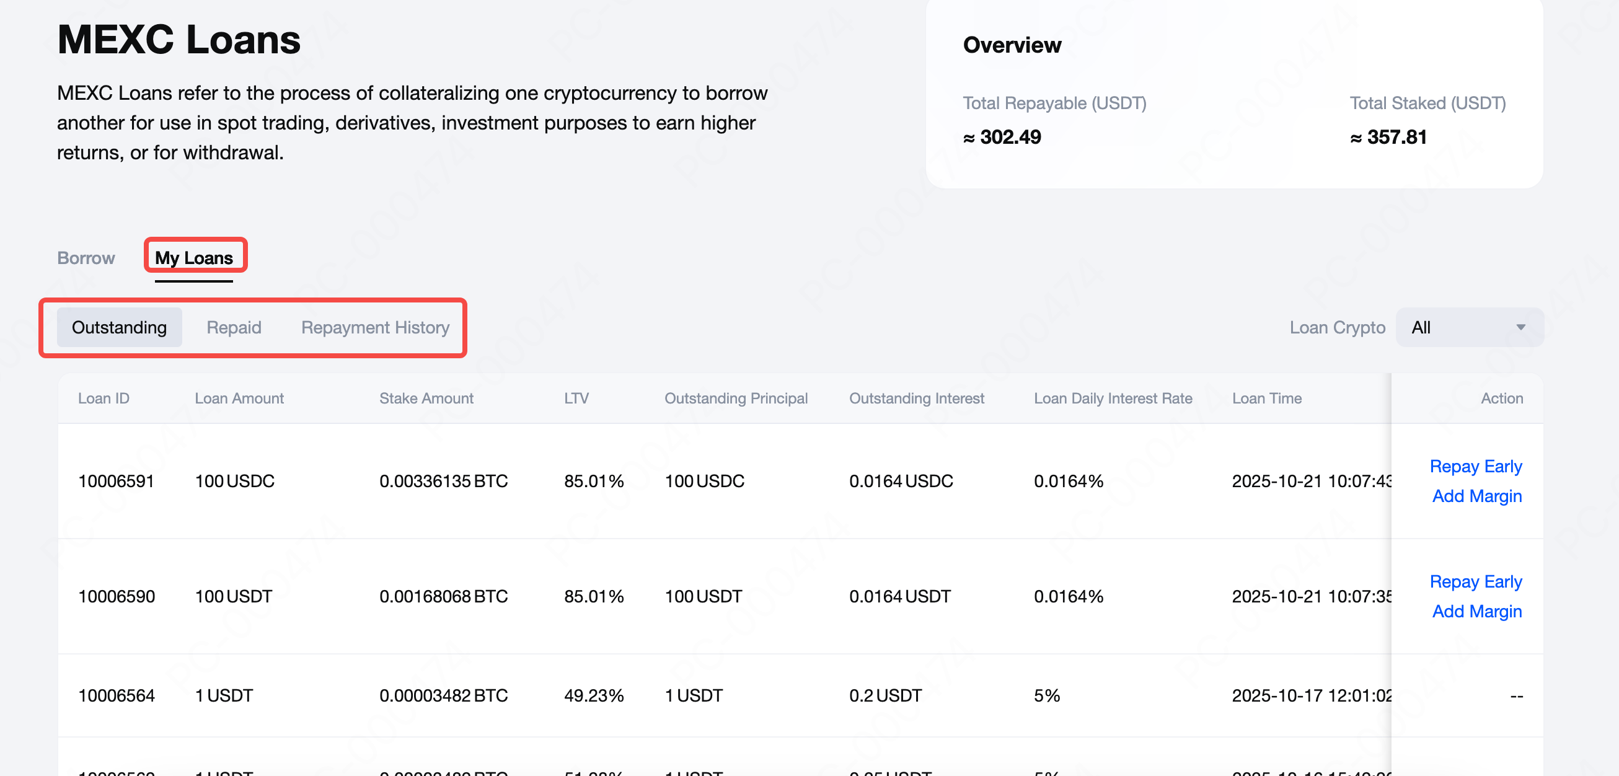The width and height of the screenshot is (1619, 776).
Task: Open the Loan Crypto dropdown arrow
Action: coord(1520,327)
